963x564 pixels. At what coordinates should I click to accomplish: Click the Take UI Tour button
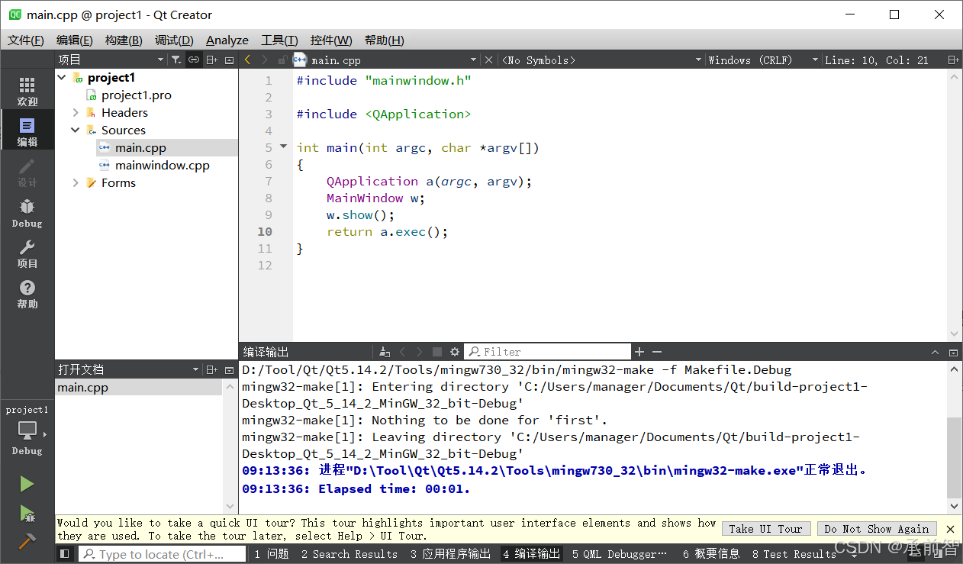coord(765,529)
